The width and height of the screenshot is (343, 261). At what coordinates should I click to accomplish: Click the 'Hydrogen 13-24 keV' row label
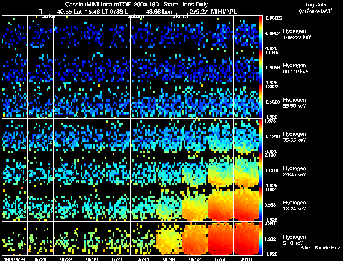pyautogui.click(x=295, y=206)
